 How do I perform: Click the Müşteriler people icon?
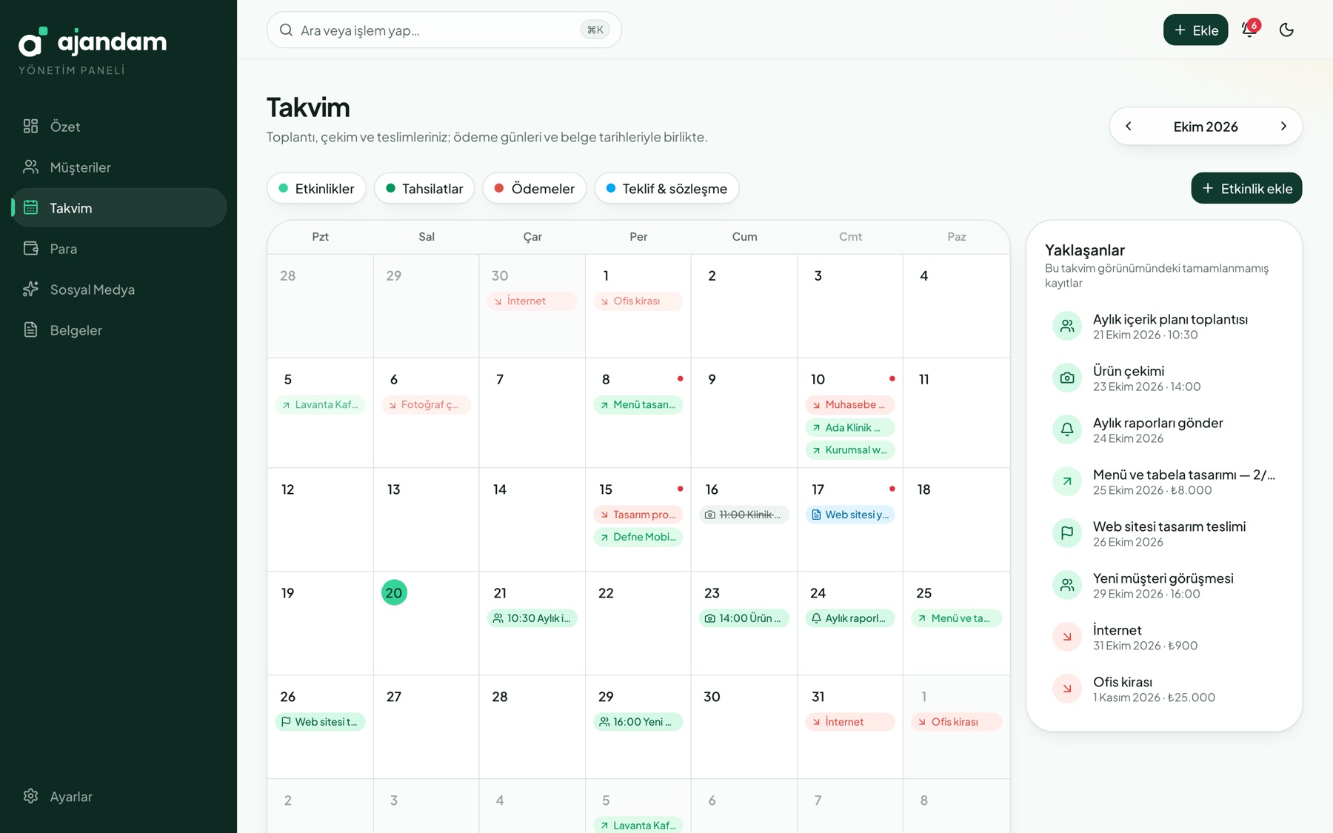[x=30, y=167]
